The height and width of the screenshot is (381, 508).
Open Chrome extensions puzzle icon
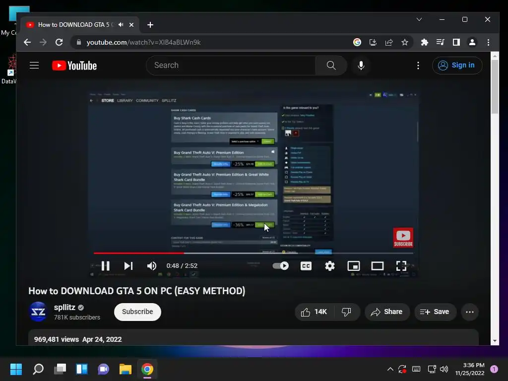tap(424, 42)
